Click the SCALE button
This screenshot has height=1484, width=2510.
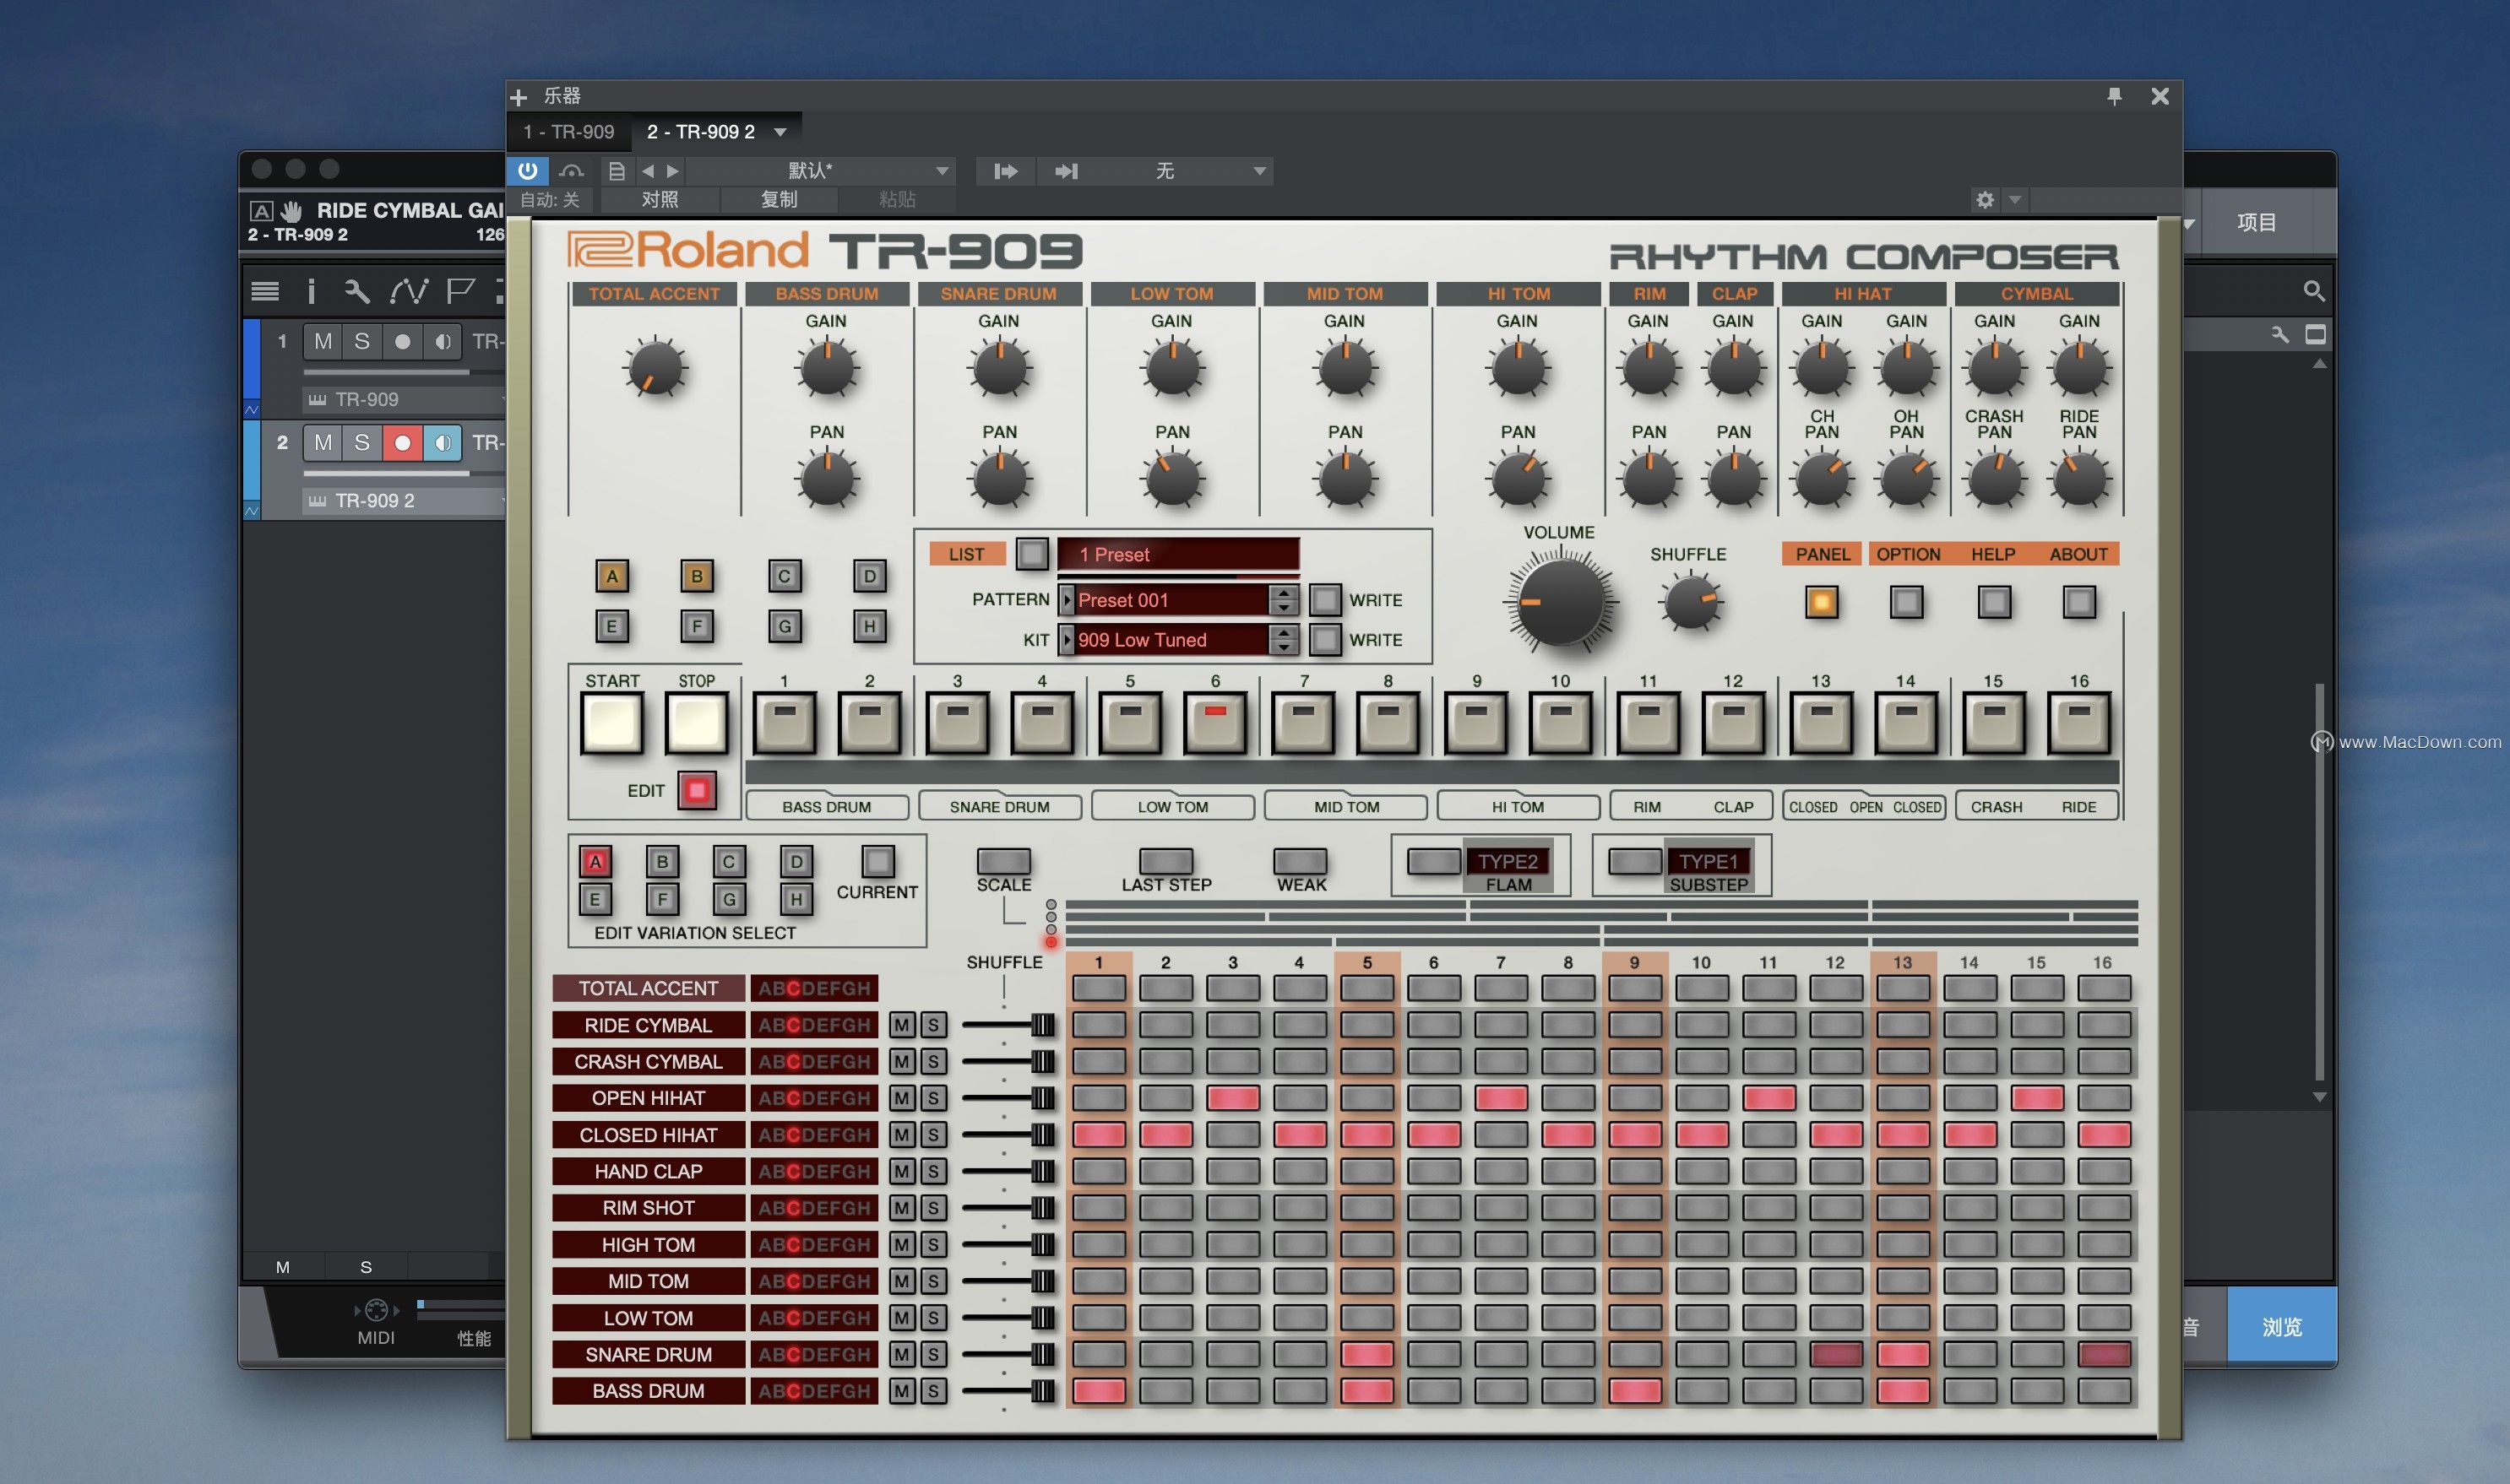pos(1003,861)
